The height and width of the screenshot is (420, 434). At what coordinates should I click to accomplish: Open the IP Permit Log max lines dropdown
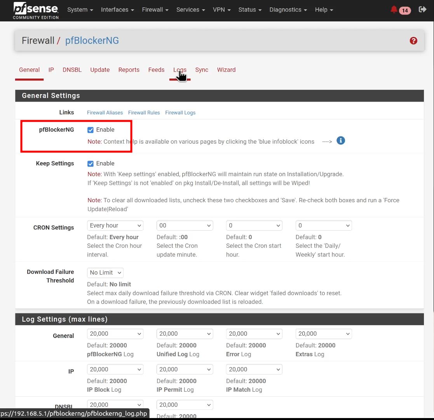[x=185, y=369]
